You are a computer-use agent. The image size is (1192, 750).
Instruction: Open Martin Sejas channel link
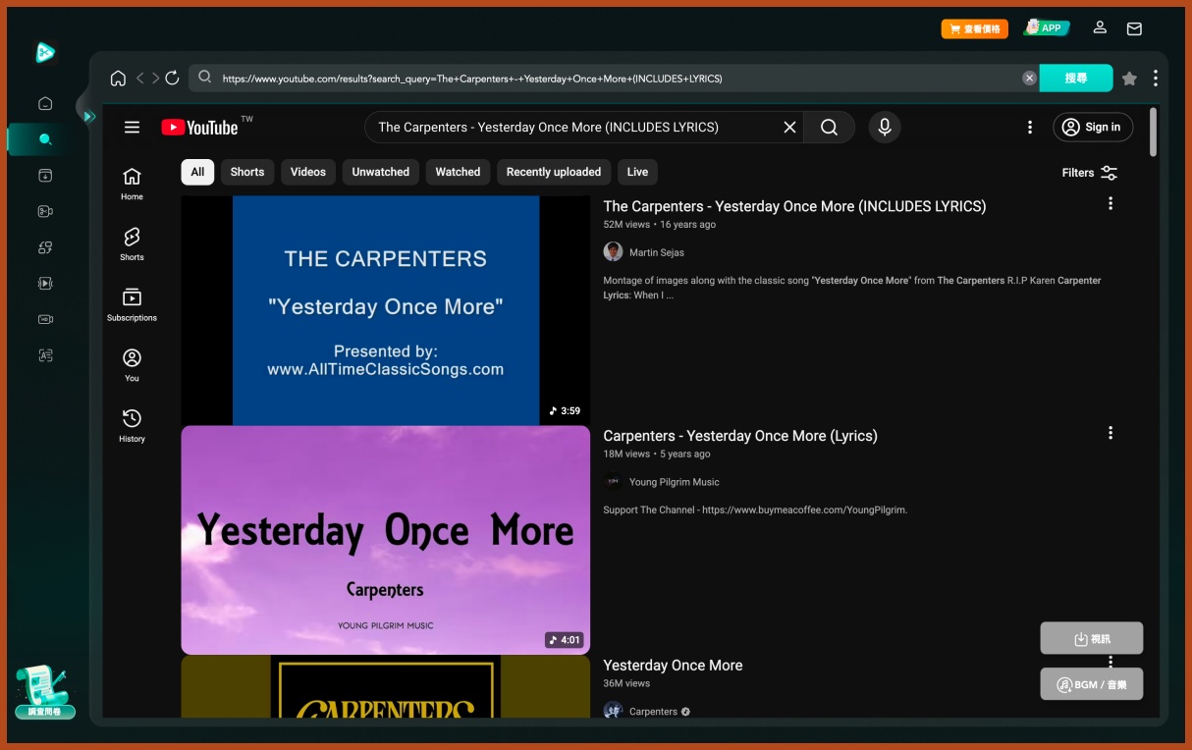656,252
